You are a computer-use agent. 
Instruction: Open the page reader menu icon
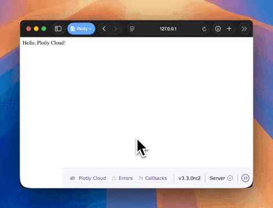[x=132, y=29]
